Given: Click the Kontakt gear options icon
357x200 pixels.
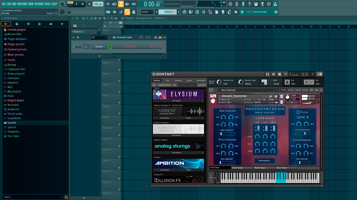Looking at the screenshot, I should pyautogui.click(x=273, y=74).
